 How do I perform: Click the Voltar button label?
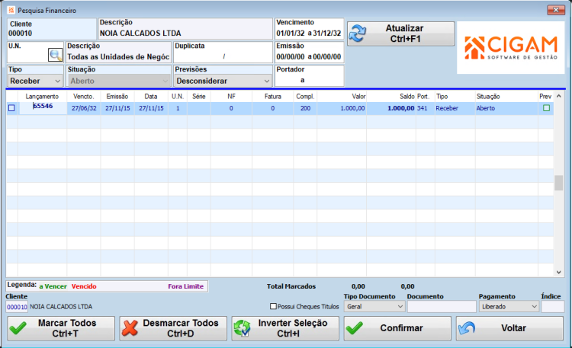click(513, 328)
